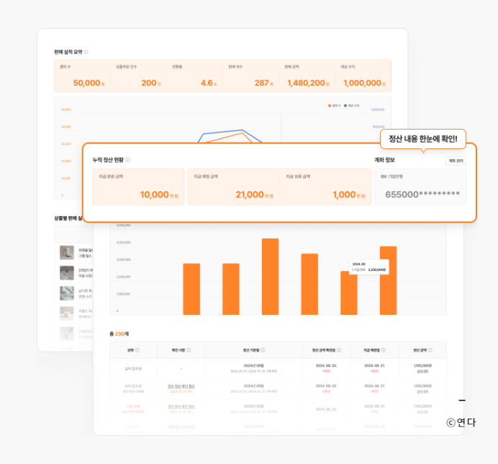Click 1,000 지급 보류 금액 value
The width and height of the screenshot is (498, 464).
(344, 195)
